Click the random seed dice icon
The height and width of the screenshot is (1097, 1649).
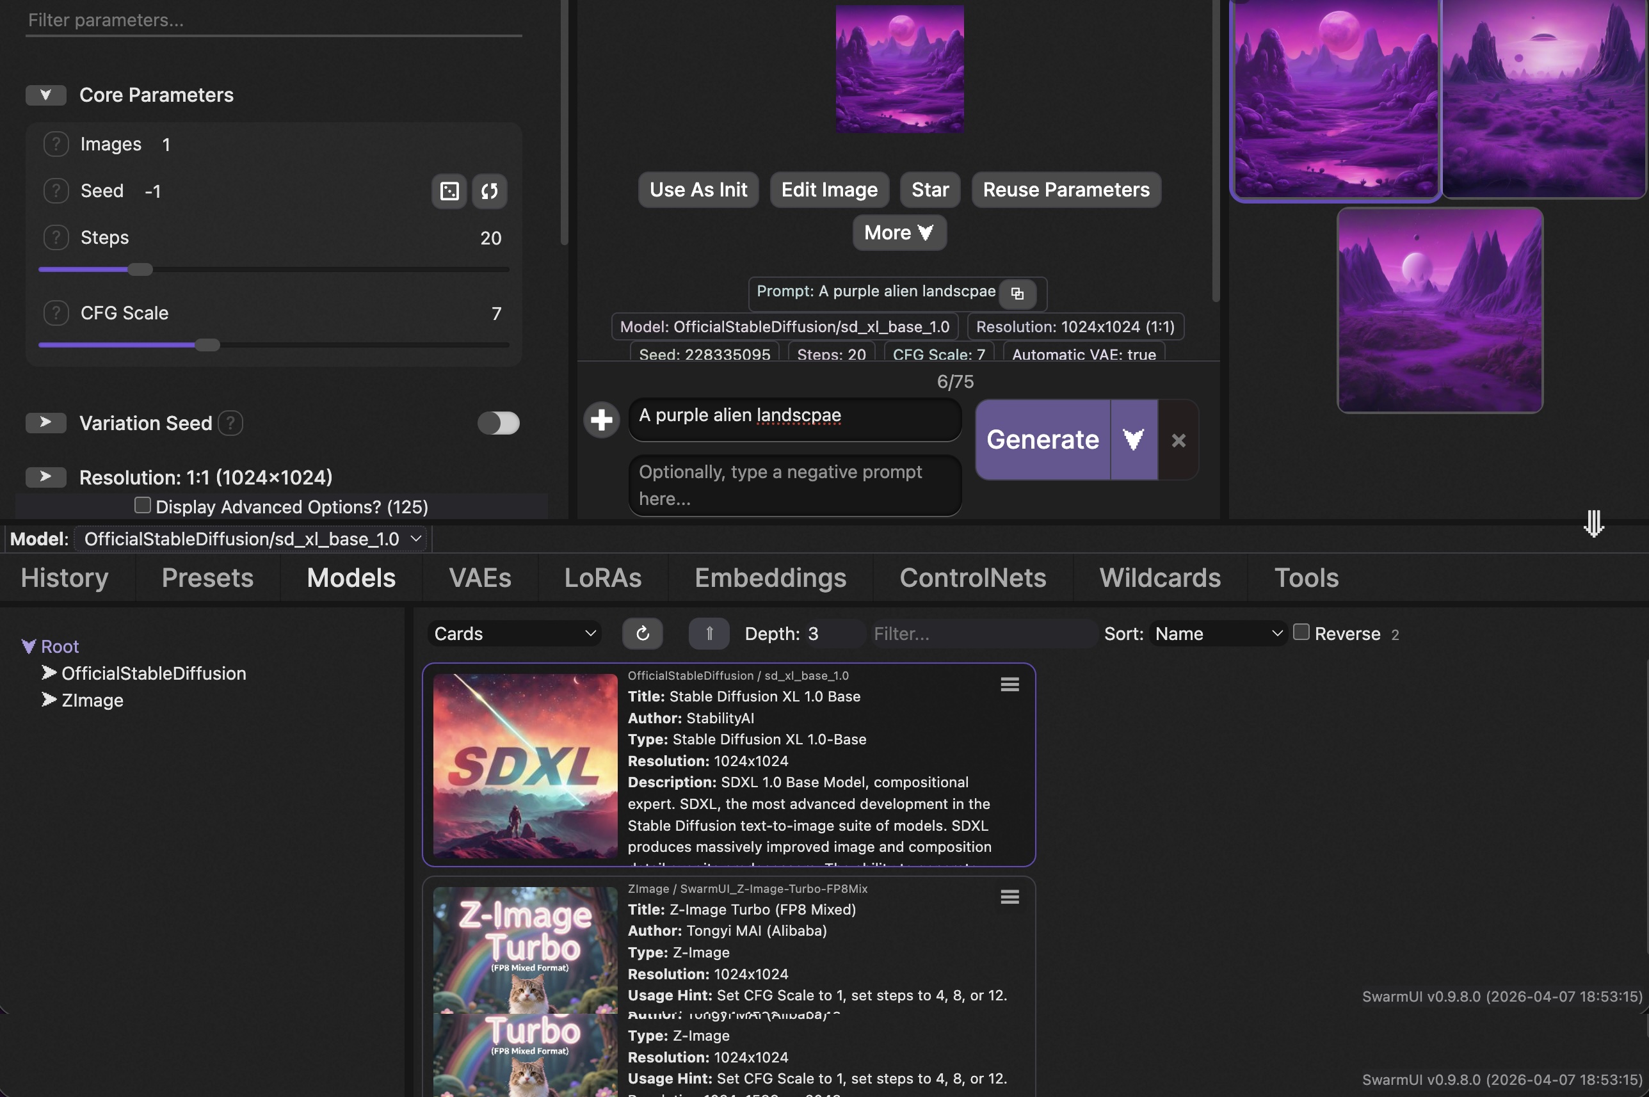click(449, 191)
